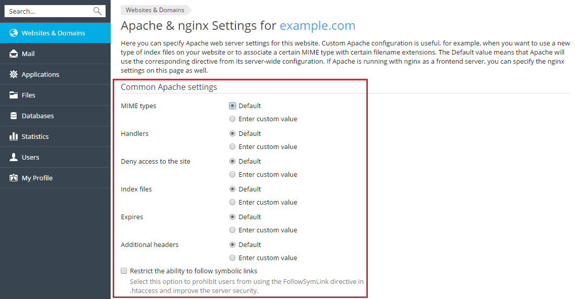The image size is (575, 299).
Task: Click the Databases cylinder icon
Action: point(14,116)
